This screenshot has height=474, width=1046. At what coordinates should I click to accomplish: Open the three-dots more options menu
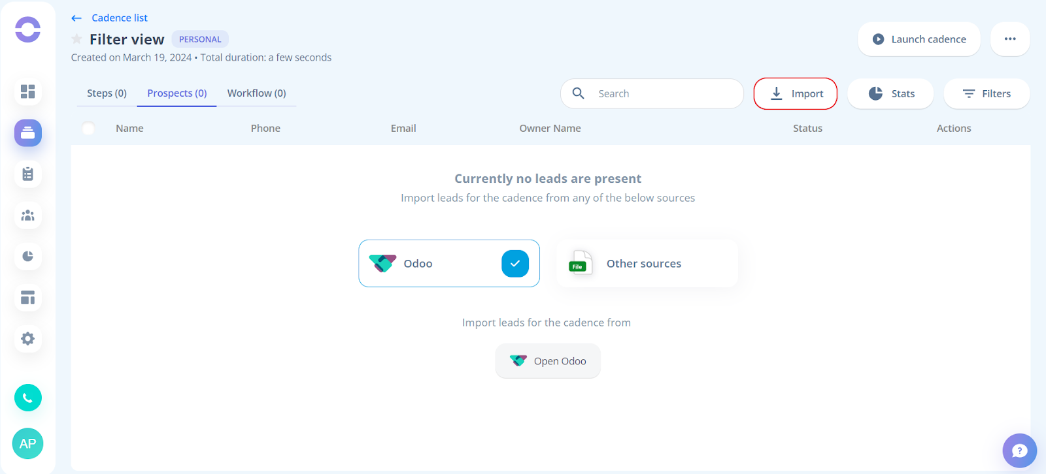coord(1010,39)
